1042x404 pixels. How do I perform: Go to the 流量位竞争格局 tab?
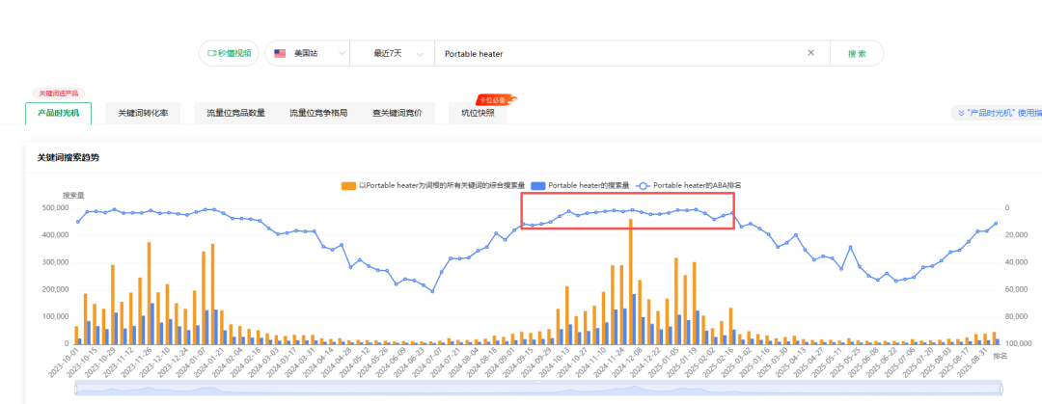coord(318,113)
